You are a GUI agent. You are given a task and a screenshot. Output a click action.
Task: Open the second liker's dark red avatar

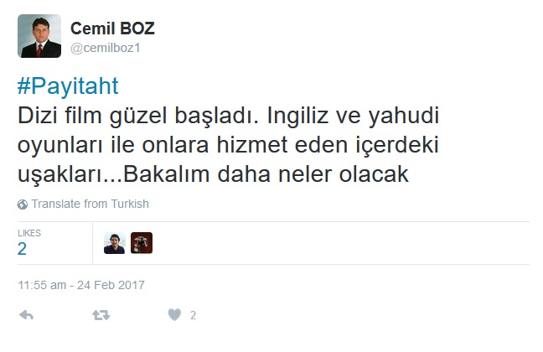(x=142, y=243)
